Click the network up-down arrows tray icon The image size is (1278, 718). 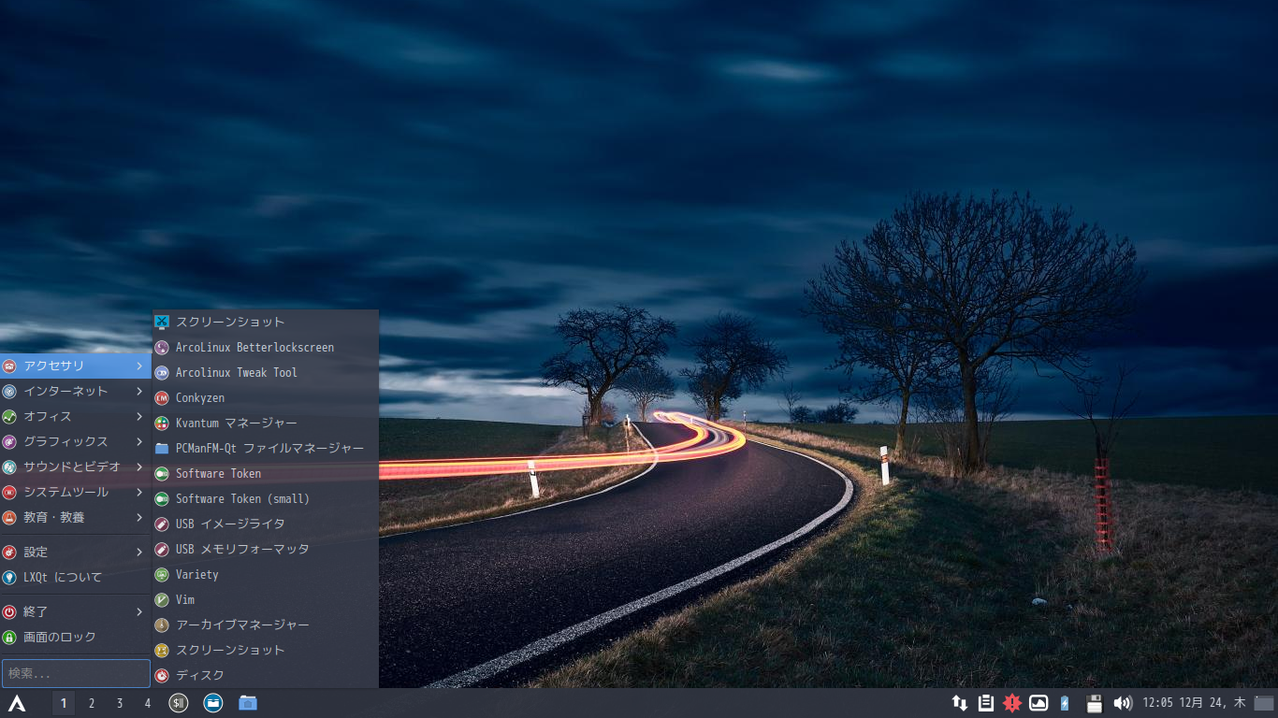[959, 703]
